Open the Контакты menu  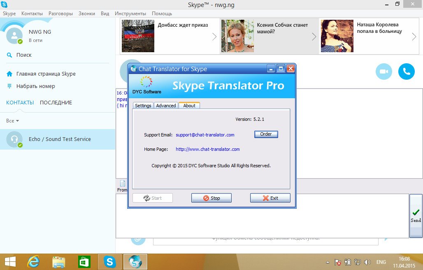[x=32, y=14]
